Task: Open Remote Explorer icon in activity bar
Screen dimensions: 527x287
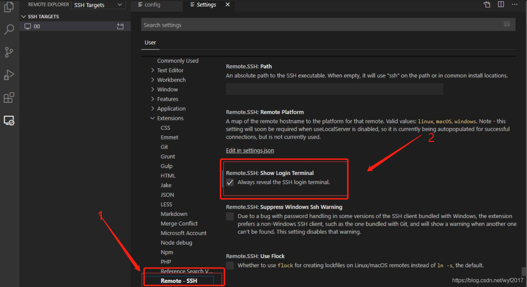Action: click(x=9, y=120)
